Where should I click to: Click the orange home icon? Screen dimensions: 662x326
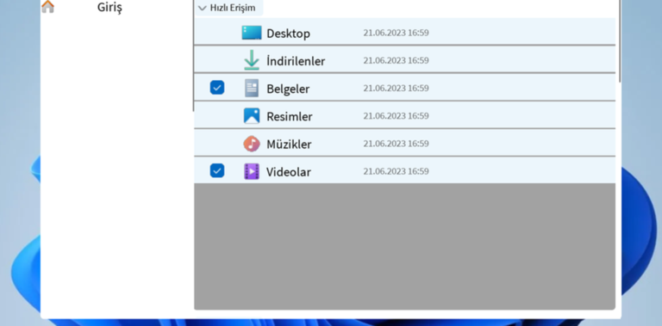(47, 6)
